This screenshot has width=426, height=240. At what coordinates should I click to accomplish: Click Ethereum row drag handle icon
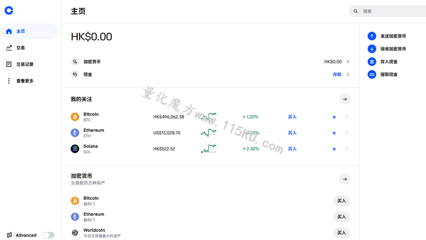(347, 133)
